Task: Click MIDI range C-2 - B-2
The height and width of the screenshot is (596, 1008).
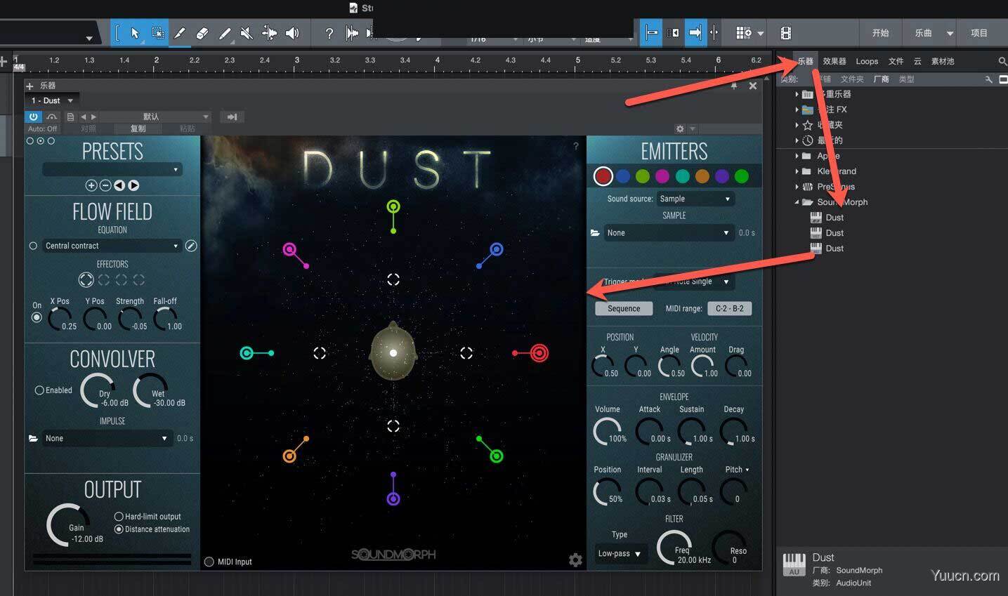Action: coord(729,308)
